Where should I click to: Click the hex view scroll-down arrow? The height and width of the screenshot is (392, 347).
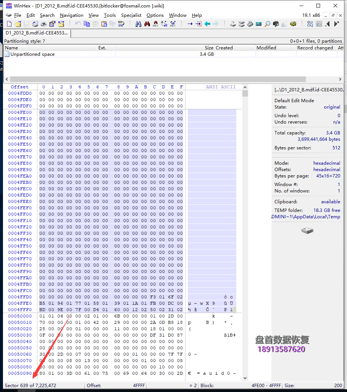pyautogui.click(x=245, y=378)
